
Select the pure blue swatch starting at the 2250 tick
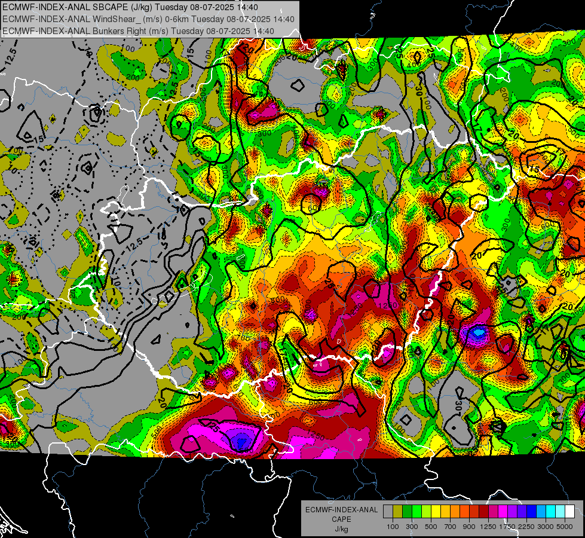532,512
